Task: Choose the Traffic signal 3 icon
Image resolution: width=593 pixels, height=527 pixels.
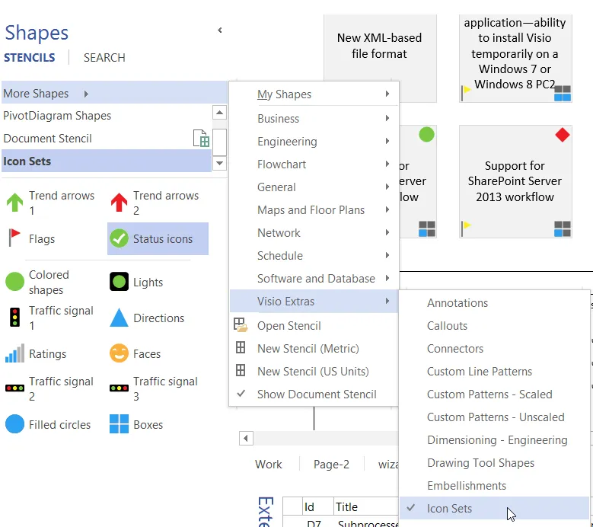Action: (119, 388)
